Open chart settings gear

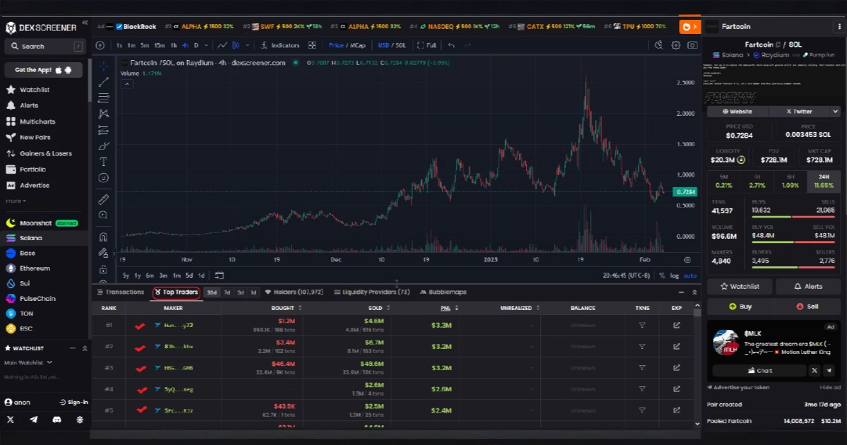point(675,45)
